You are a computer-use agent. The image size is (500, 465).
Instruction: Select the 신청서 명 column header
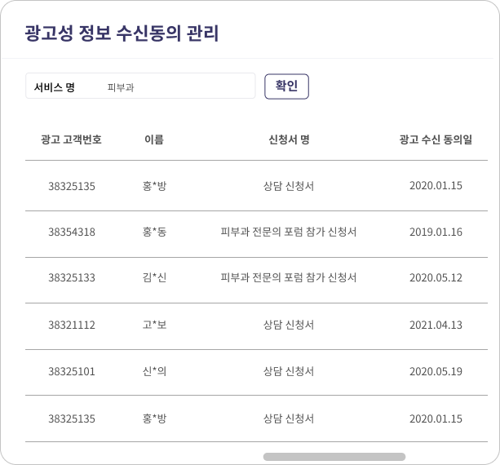click(x=289, y=139)
